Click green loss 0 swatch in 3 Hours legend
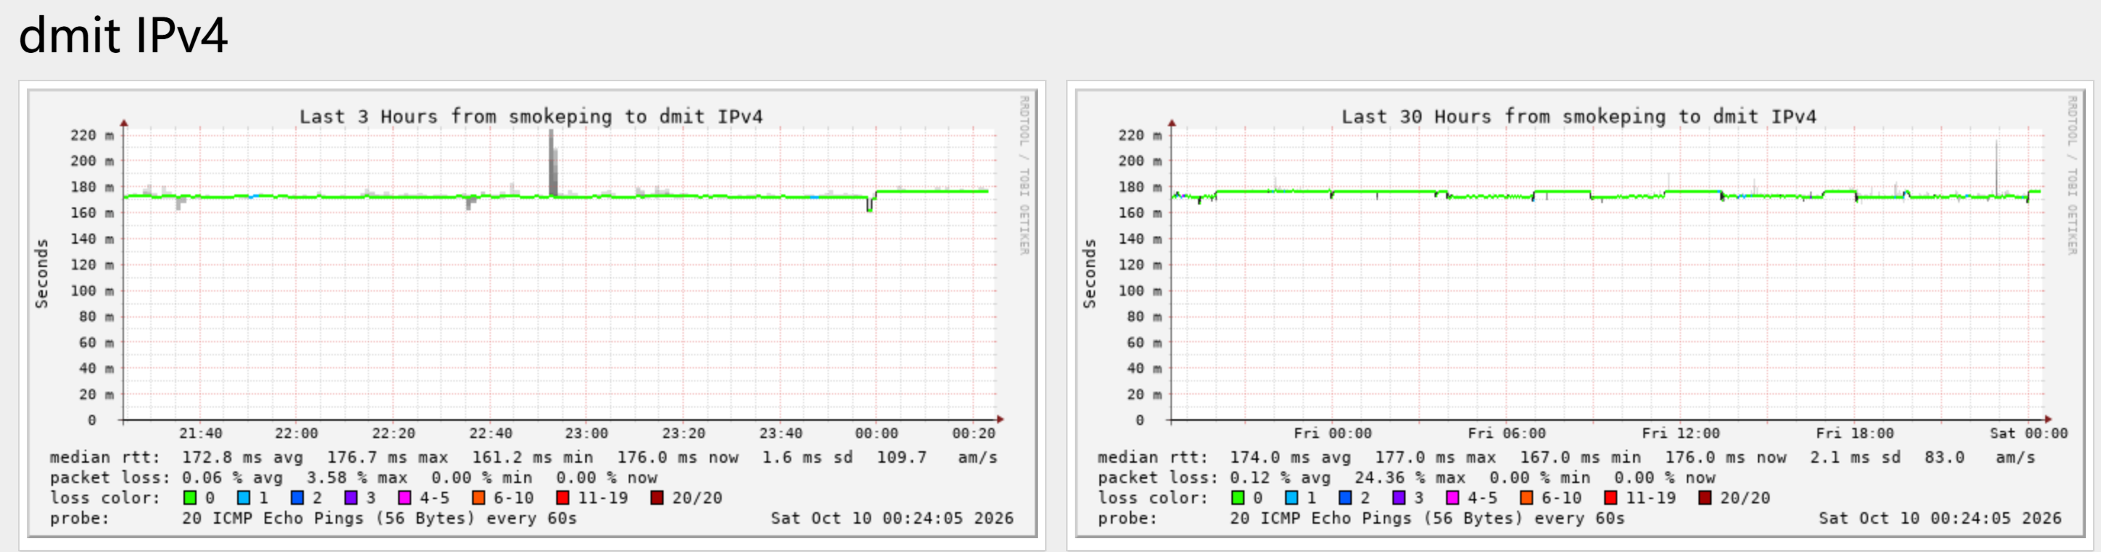 click(190, 498)
